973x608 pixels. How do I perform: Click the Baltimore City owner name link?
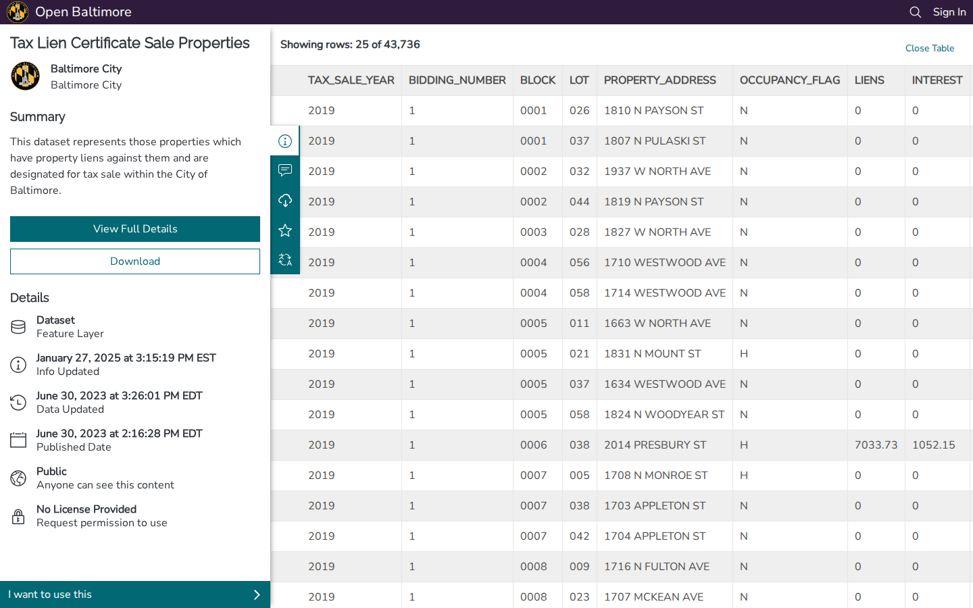click(x=86, y=69)
